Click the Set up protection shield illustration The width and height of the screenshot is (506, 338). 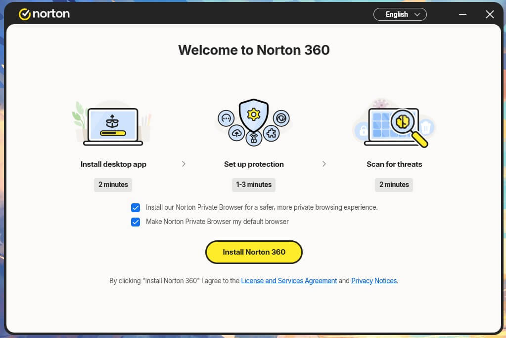254,122
